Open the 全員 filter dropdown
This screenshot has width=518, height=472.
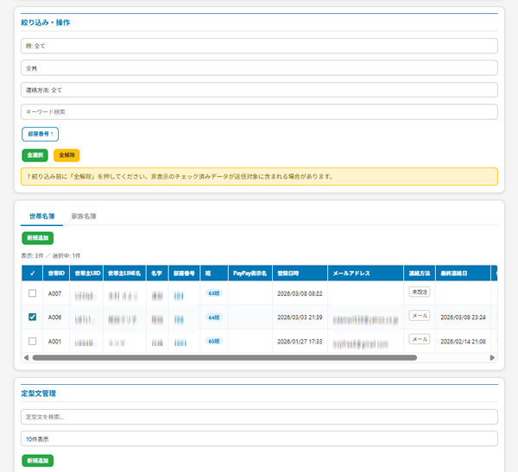(x=259, y=67)
